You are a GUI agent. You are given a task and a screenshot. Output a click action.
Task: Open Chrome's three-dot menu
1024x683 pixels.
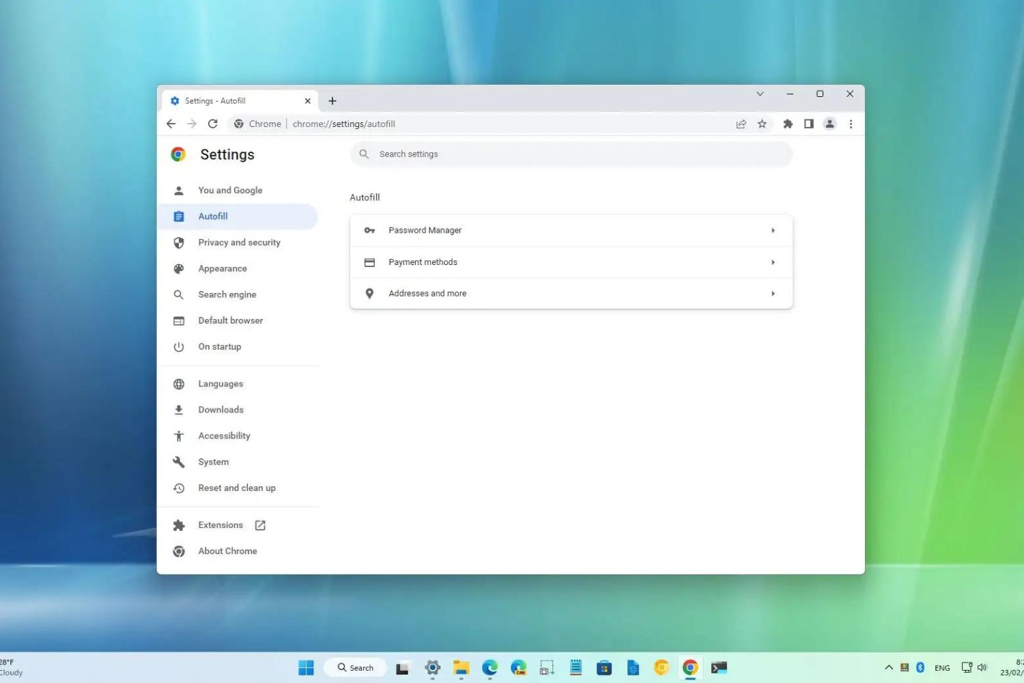click(x=851, y=124)
